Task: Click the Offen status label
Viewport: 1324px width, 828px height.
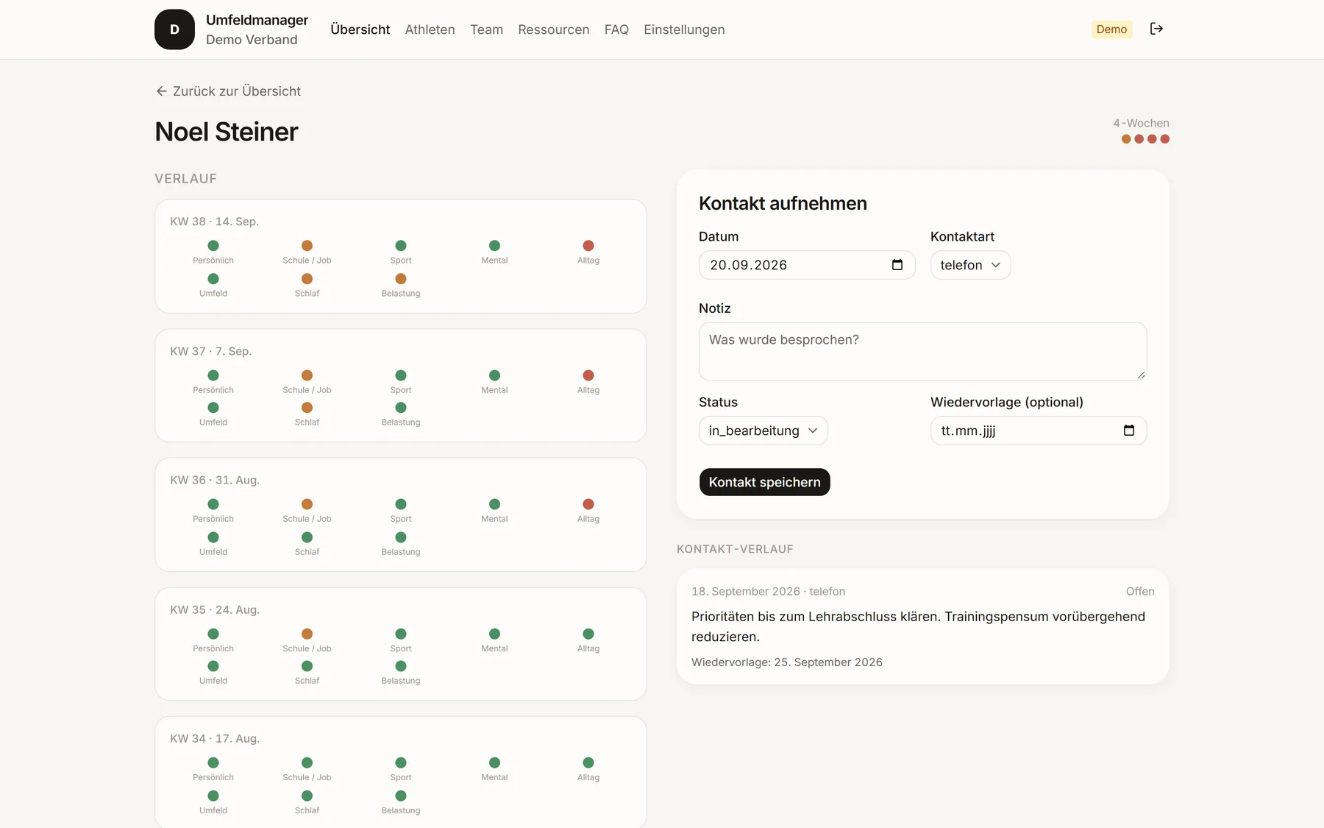Action: coord(1140,592)
